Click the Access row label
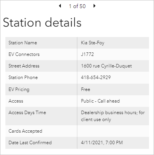This screenshot has height=155, width=154. pos(16,101)
